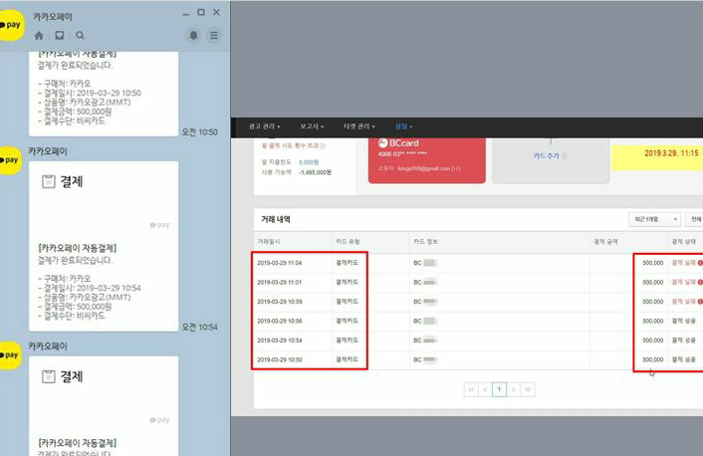Click the 500,000 amount in the 11:01 row
The image size is (703, 456).
[653, 283]
